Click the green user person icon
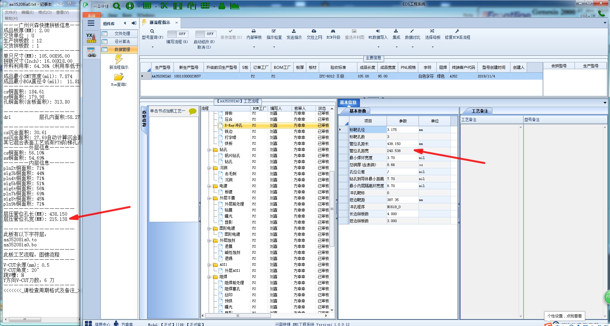This screenshot has height=326, width=610. pos(222,6)
